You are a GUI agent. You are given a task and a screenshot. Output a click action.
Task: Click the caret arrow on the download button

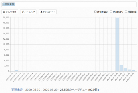click(54, 12)
